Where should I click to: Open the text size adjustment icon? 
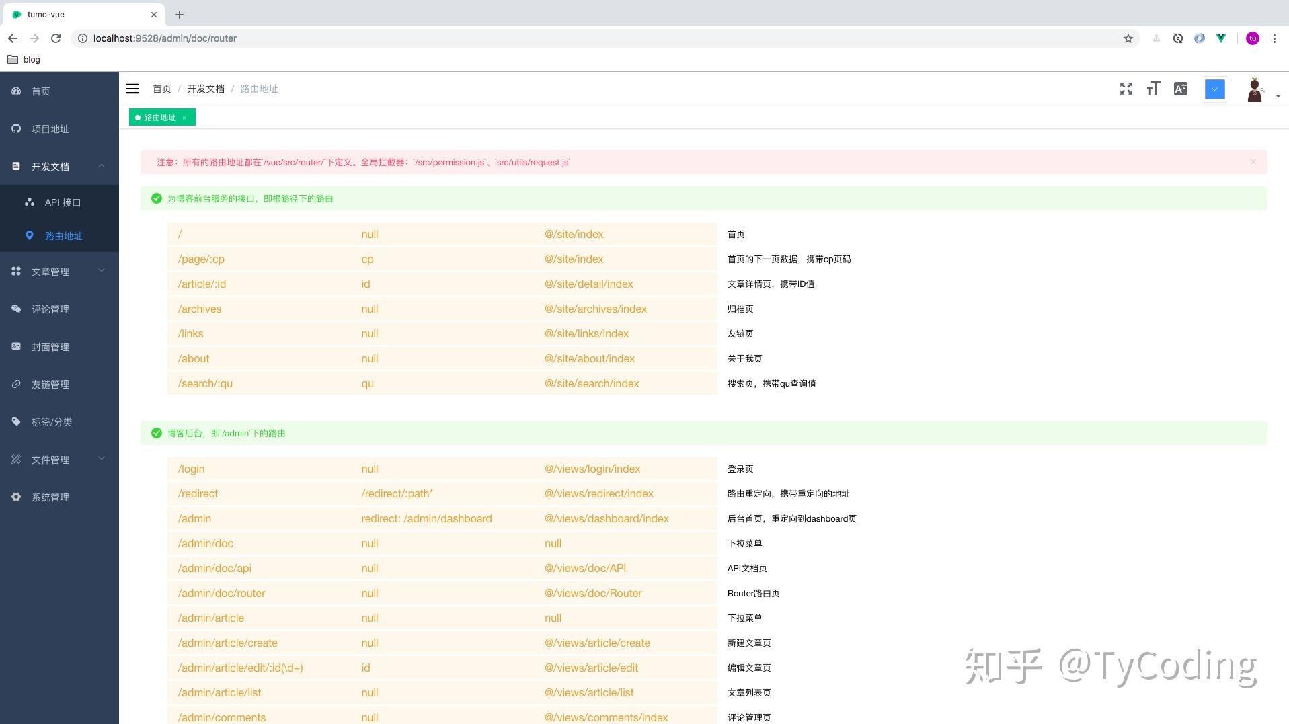(x=1153, y=88)
